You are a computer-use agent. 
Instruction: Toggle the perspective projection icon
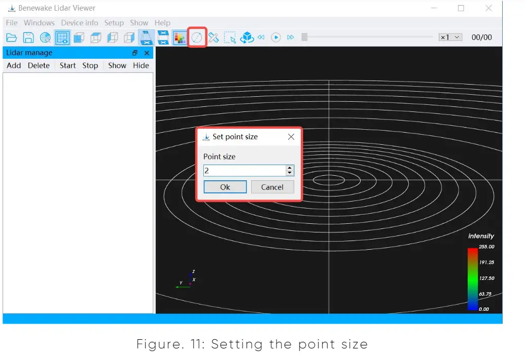(x=146, y=37)
